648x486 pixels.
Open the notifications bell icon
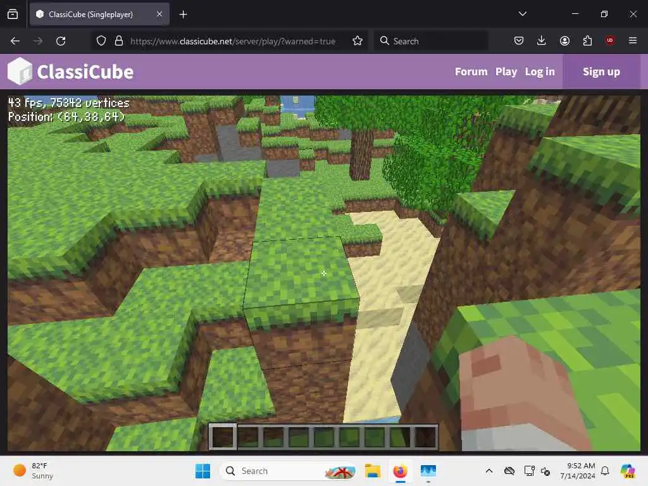pyautogui.click(x=605, y=471)
